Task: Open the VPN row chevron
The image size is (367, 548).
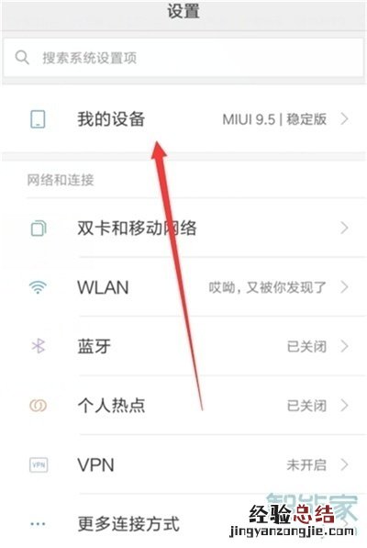Action: (344, 464)
